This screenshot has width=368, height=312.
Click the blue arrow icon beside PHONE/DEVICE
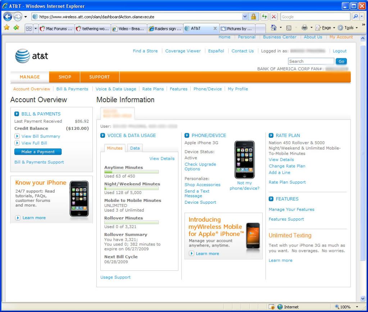[x=187, y=135]
